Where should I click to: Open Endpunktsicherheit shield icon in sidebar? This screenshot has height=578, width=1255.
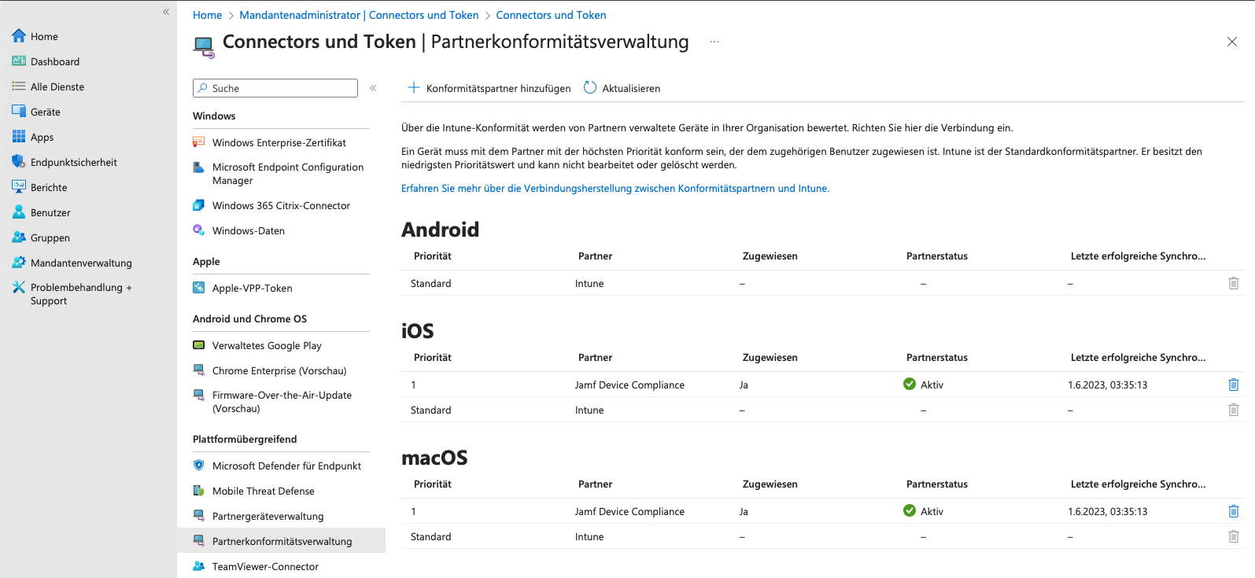tap(19, 162)
